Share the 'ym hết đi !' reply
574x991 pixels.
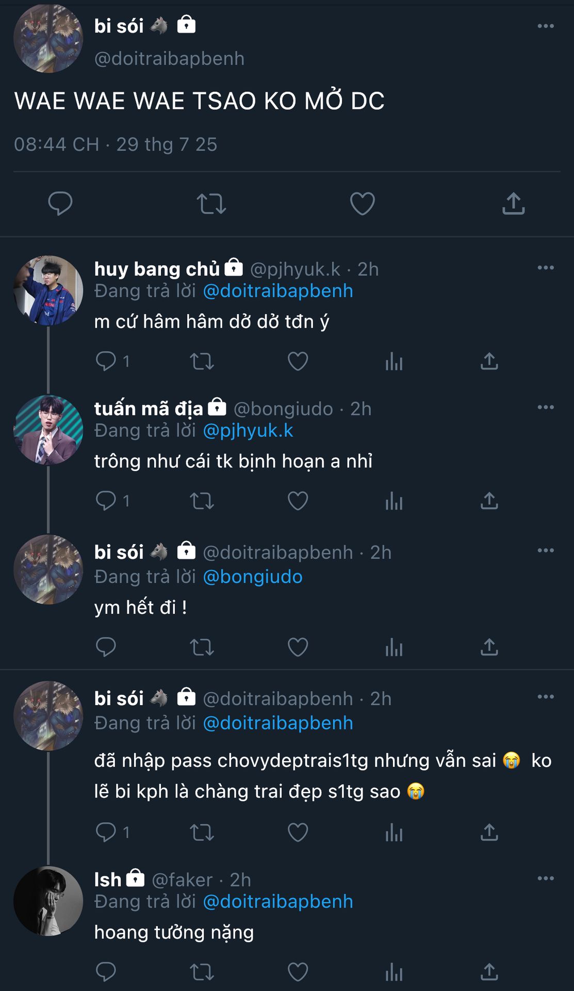(489, 647)
